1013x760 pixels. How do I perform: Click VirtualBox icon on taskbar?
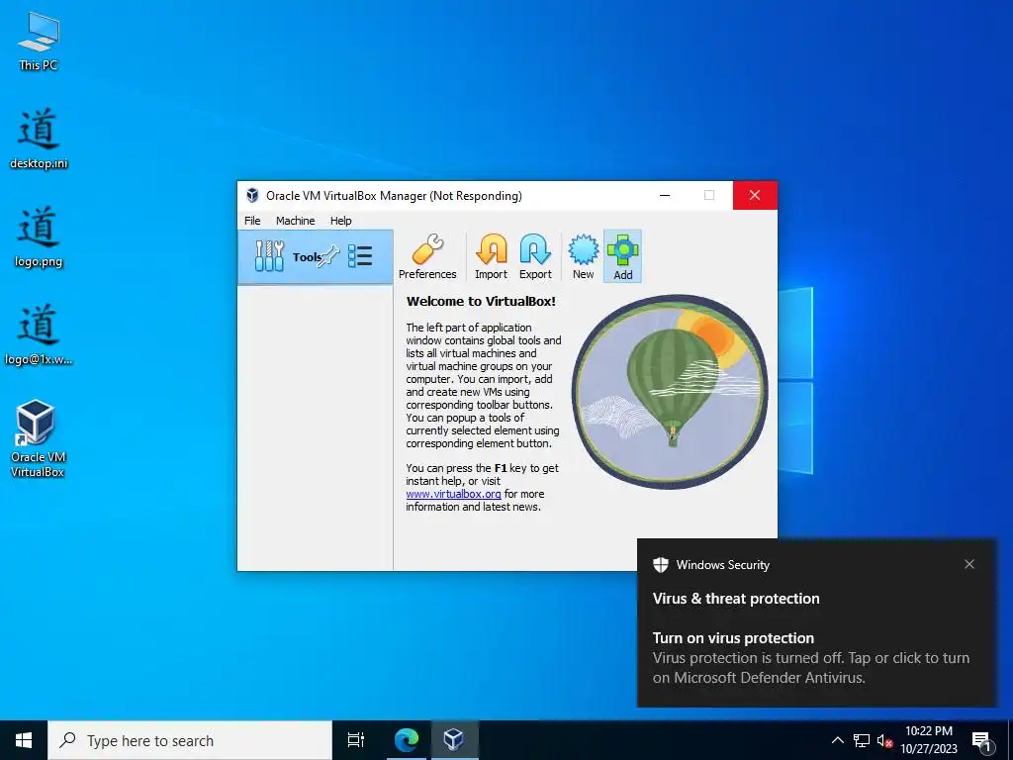(x=453, y=740)
